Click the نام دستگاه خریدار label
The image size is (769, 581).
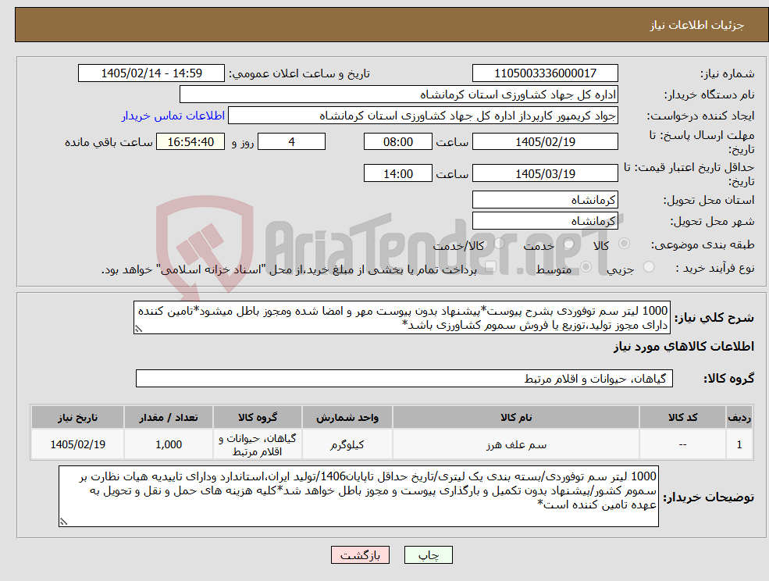[x=709, y=94]
